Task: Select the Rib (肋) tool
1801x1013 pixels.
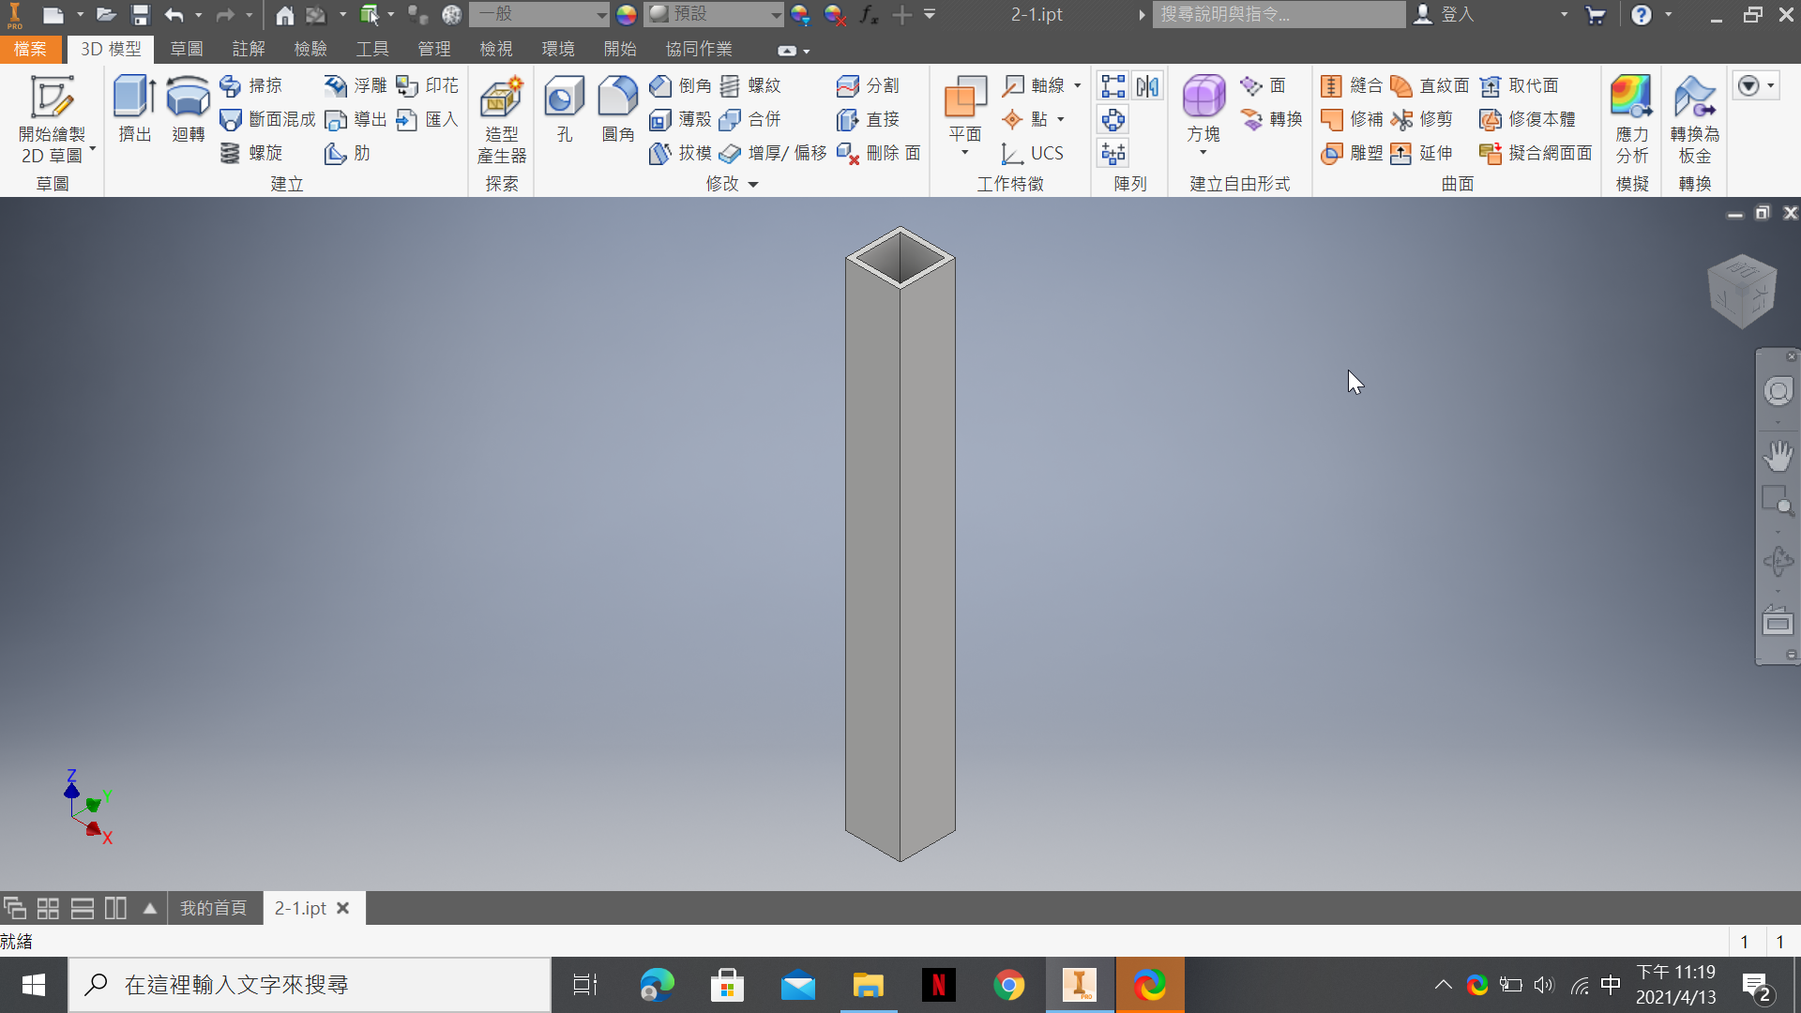Action: tap(347, 153)
